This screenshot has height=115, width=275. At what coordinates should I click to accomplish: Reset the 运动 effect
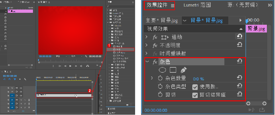(239, 36)
